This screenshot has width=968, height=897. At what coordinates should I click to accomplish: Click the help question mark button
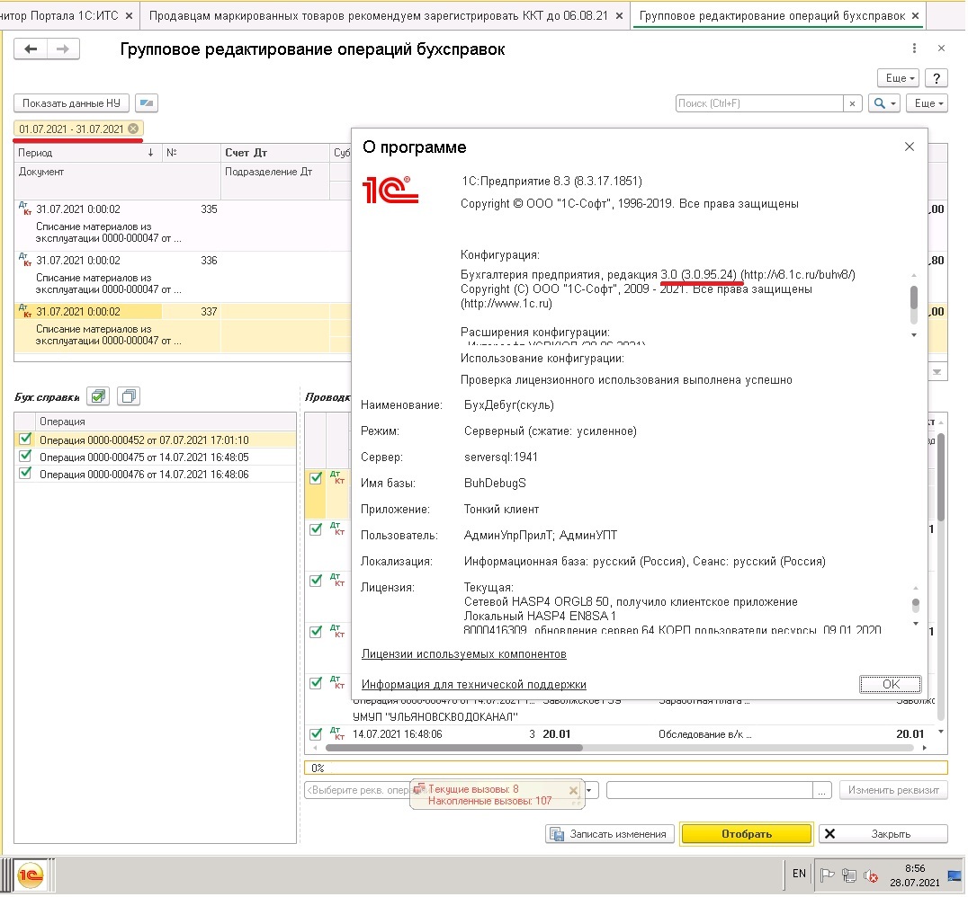937,78
